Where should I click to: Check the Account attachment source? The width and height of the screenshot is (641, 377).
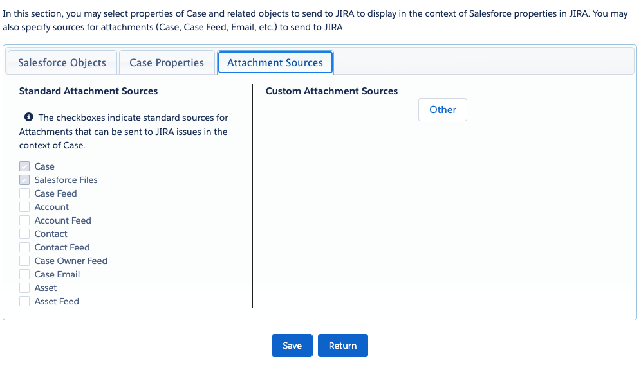click(24, 207)
